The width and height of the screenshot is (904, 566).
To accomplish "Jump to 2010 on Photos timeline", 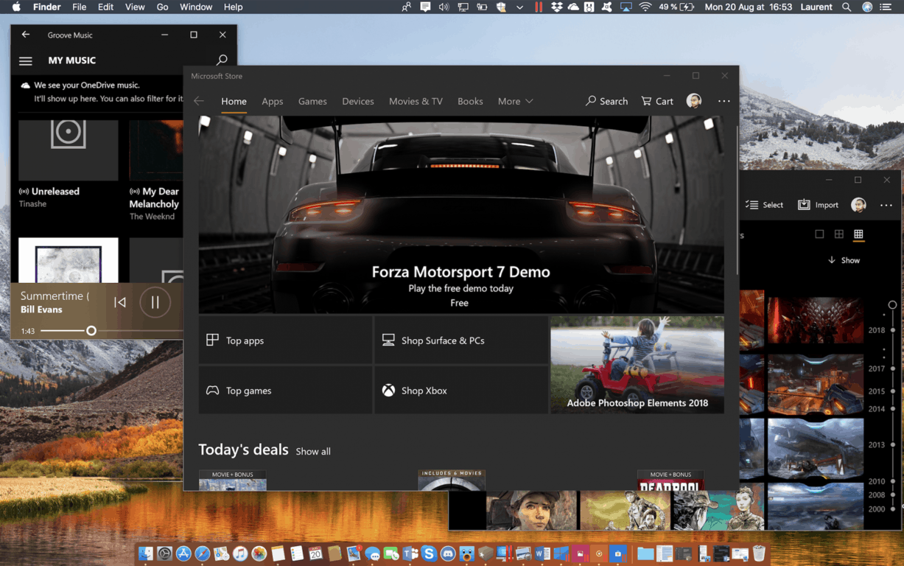I will tap(877, 481).
